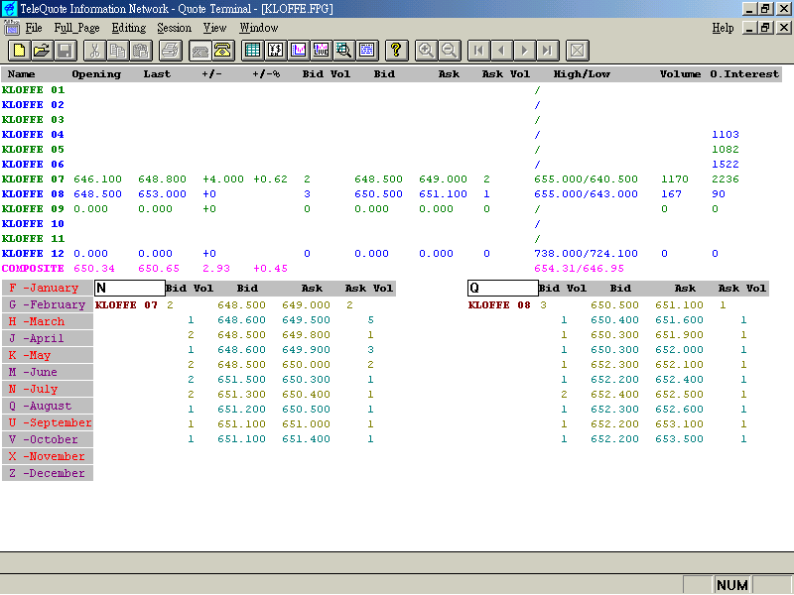Open the LIVE chart toolbar icon
This screenshot has height=595, width=794.
tap(321, 51)
